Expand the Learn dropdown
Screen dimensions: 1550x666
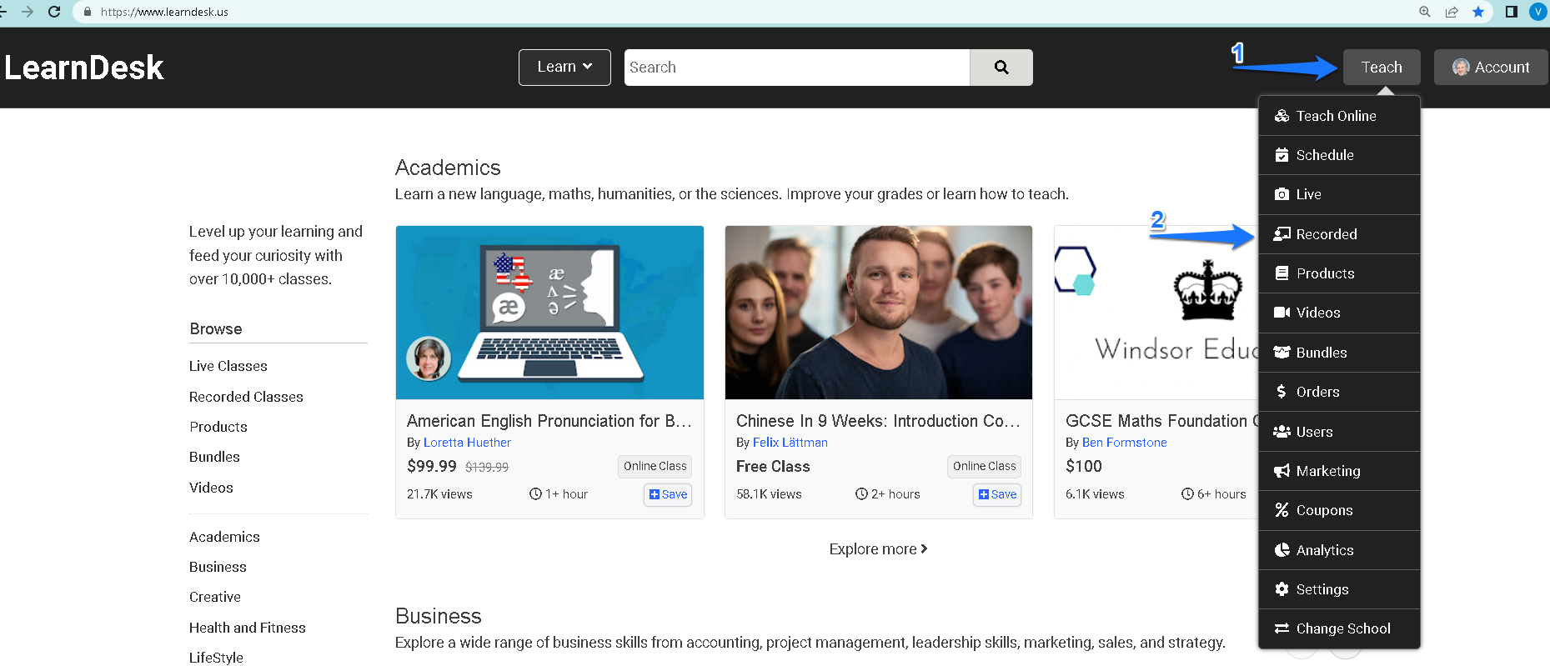[564, 68]
